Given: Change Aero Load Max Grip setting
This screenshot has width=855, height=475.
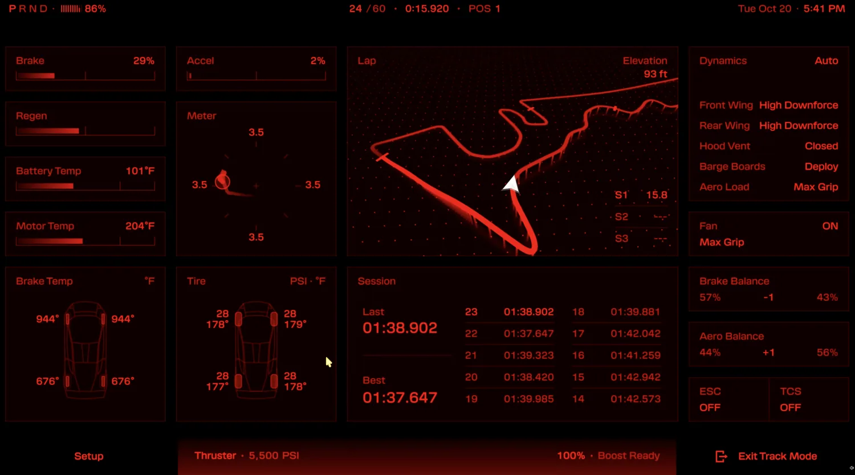Looking at the screenshot, I should [x=769, y=187].
